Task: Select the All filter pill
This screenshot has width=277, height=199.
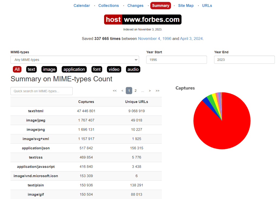Action: coord(17,69)
